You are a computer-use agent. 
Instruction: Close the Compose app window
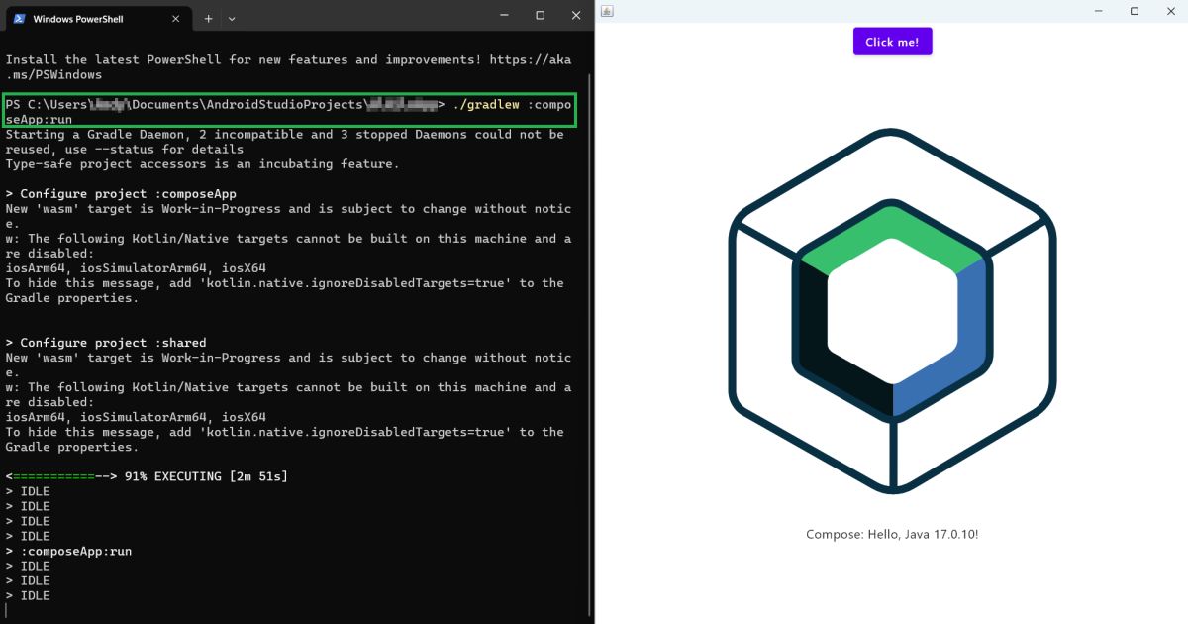[x=1170, y=11]
